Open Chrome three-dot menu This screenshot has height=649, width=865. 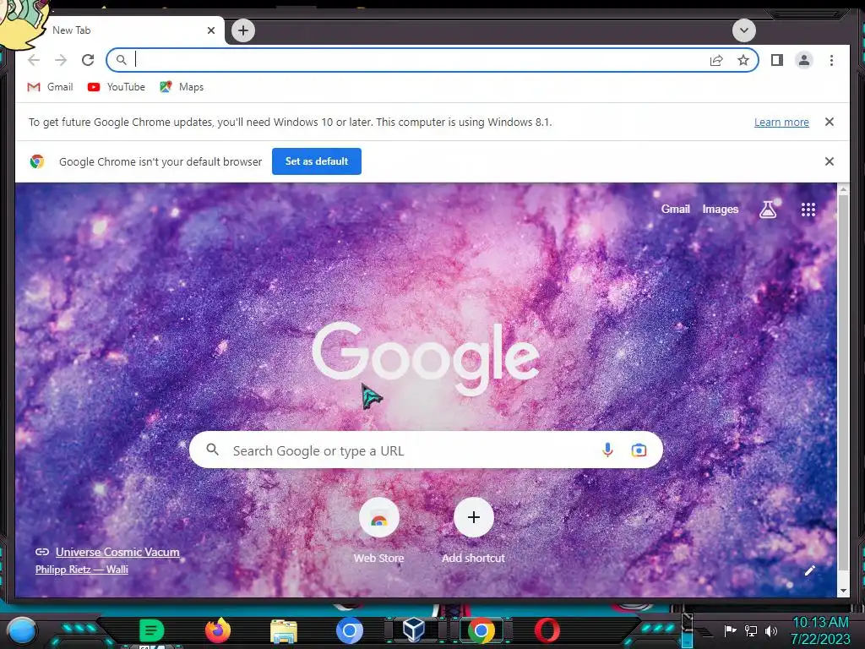pyautogui.click(x=831, y=60)
